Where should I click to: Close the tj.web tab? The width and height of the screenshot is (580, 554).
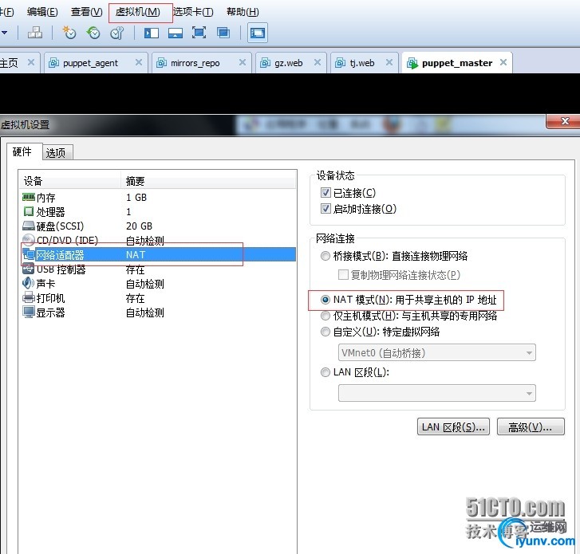pyautogui.click(x=389, y=62)
